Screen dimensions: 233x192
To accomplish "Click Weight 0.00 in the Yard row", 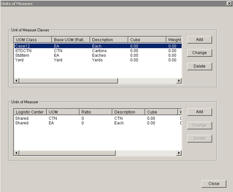I will 172,60.
